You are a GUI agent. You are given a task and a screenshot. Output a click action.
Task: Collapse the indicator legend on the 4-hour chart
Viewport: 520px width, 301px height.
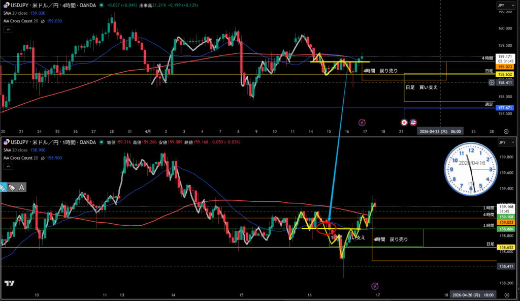click(x=7, y=29)
